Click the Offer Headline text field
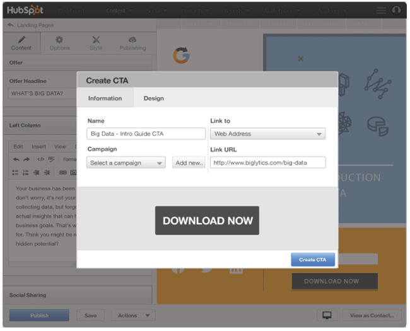410x331 pixels. pos(42,93)
